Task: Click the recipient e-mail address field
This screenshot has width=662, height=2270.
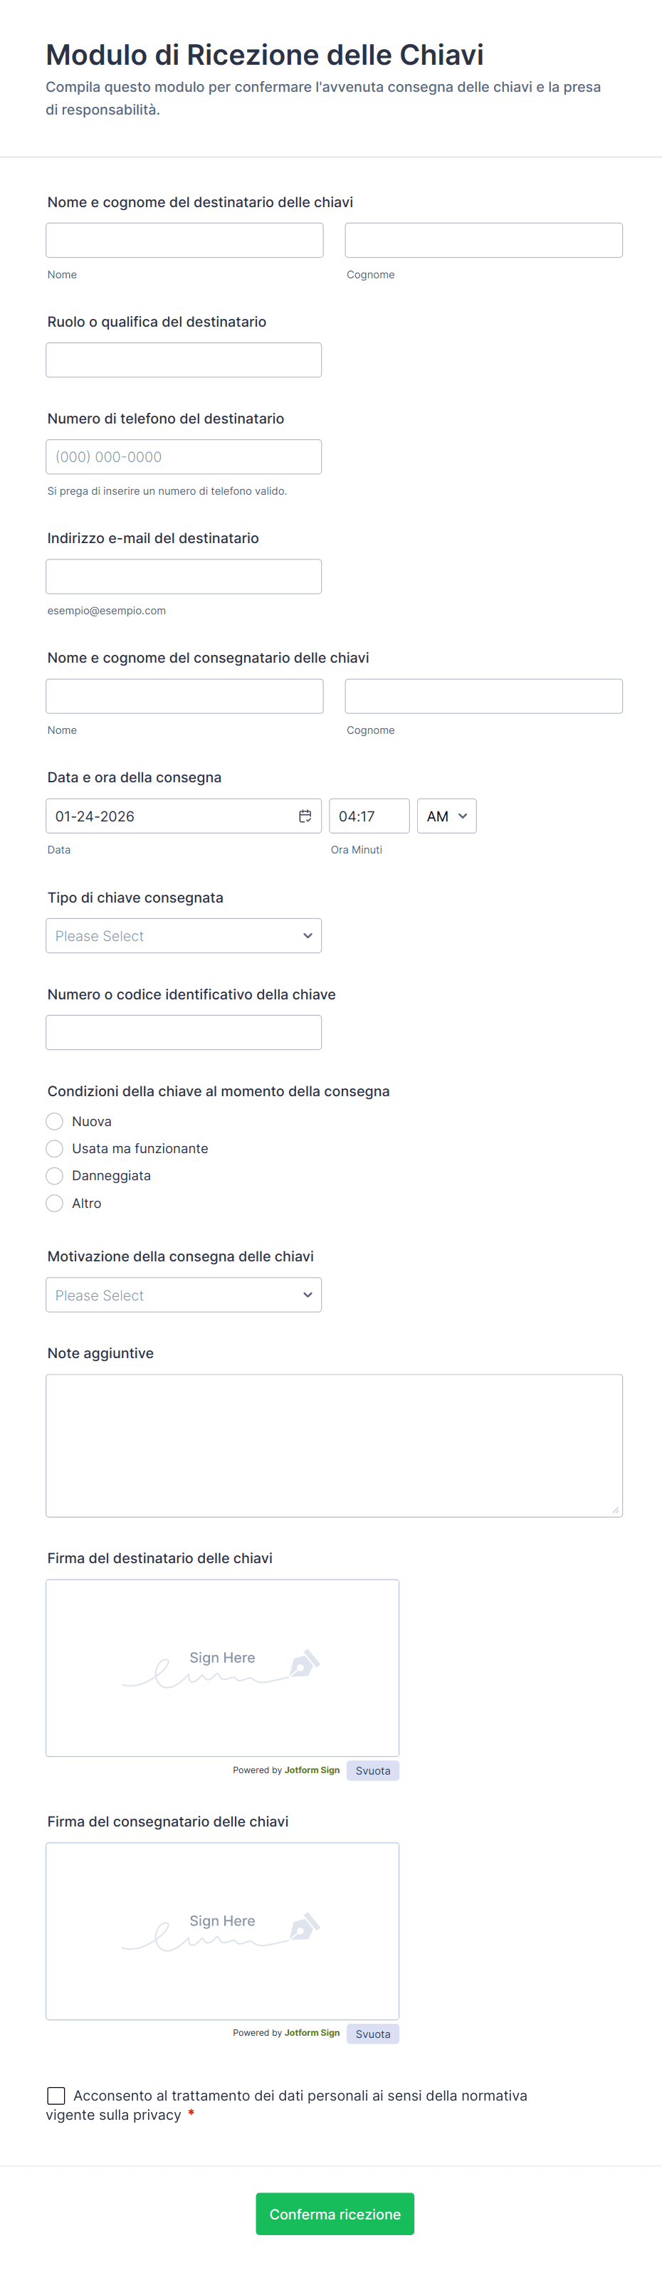Action: point(184,577)
